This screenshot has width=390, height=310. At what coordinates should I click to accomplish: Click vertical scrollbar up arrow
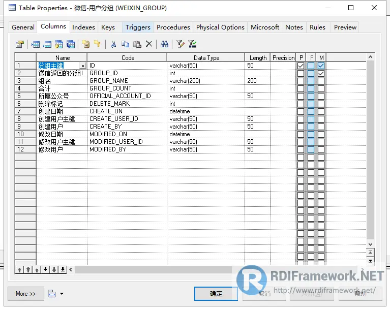pyautogui.click(x=370, y=57)
